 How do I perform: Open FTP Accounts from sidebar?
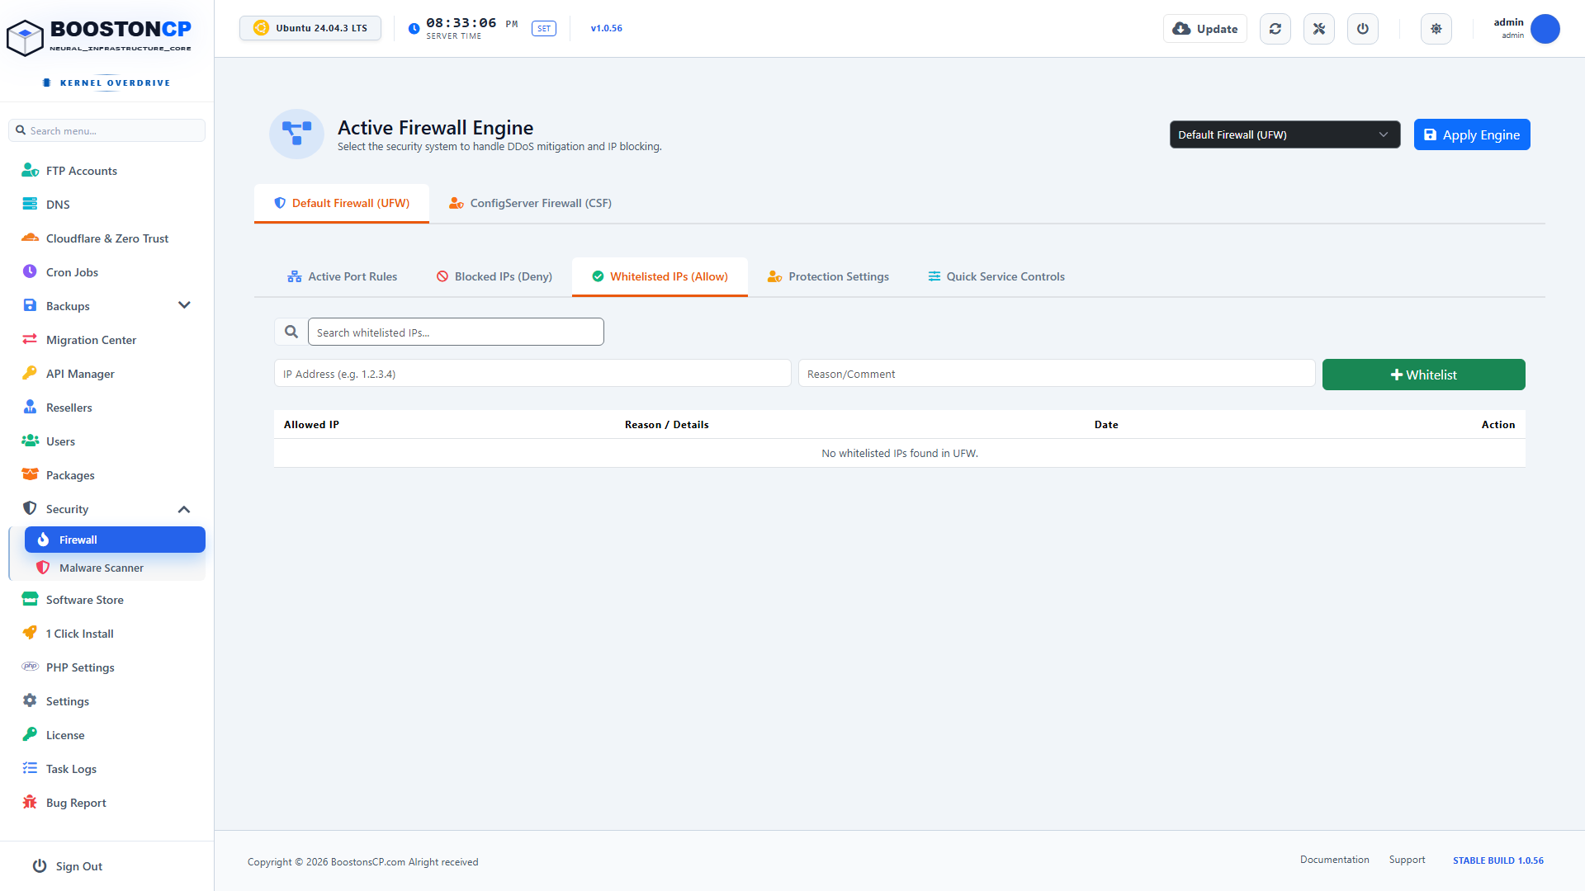(x=106, y=171)
